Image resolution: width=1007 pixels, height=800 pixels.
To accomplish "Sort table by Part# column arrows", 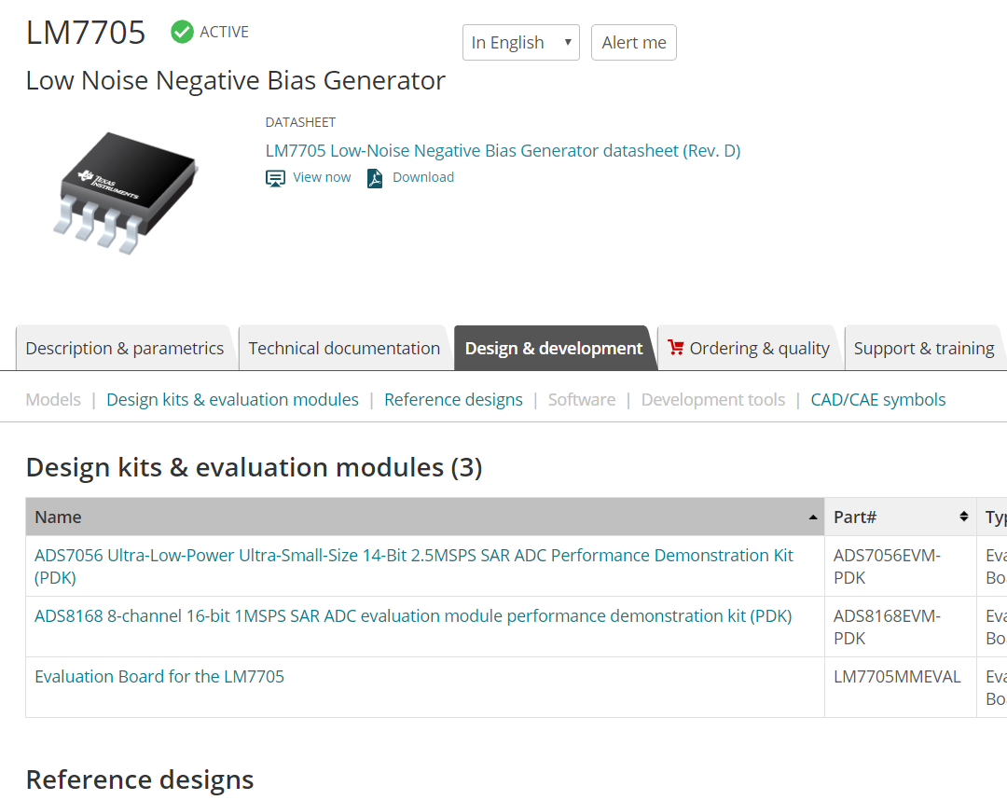I will click(x=963, y=517).
